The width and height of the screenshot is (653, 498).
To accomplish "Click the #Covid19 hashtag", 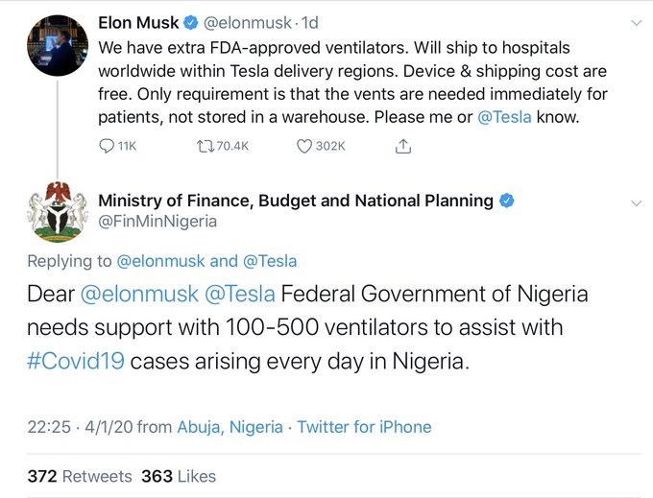I will coord(75,363).
